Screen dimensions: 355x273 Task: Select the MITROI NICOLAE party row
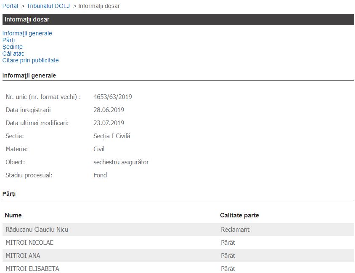[x=29, y=243]
